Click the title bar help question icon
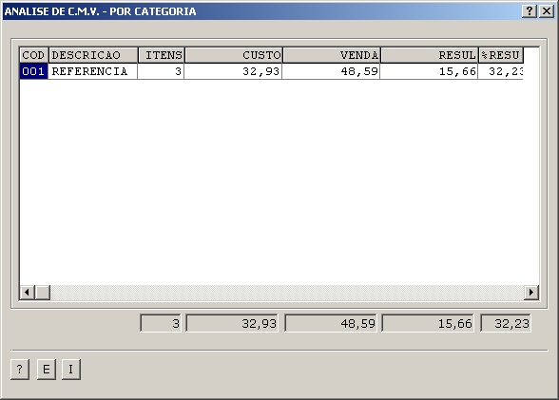Viewport: 559px width, 400px height. click(530, 11)
